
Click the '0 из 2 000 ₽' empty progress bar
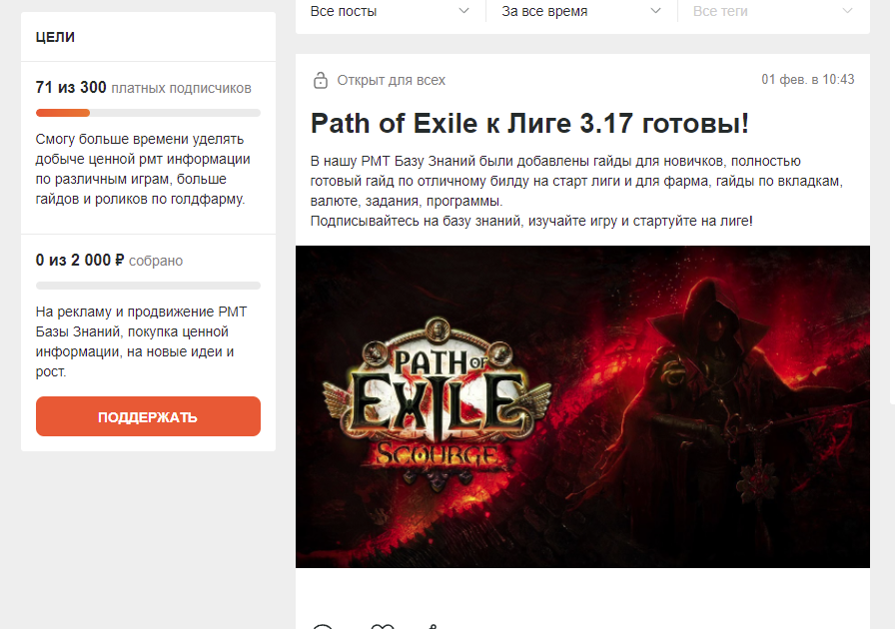[x=148, y=286]
